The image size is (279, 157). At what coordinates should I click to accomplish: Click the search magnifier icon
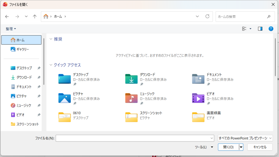coord(269,17)
